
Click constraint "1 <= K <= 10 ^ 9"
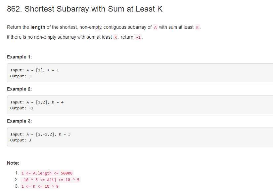[x=40, y=186]
